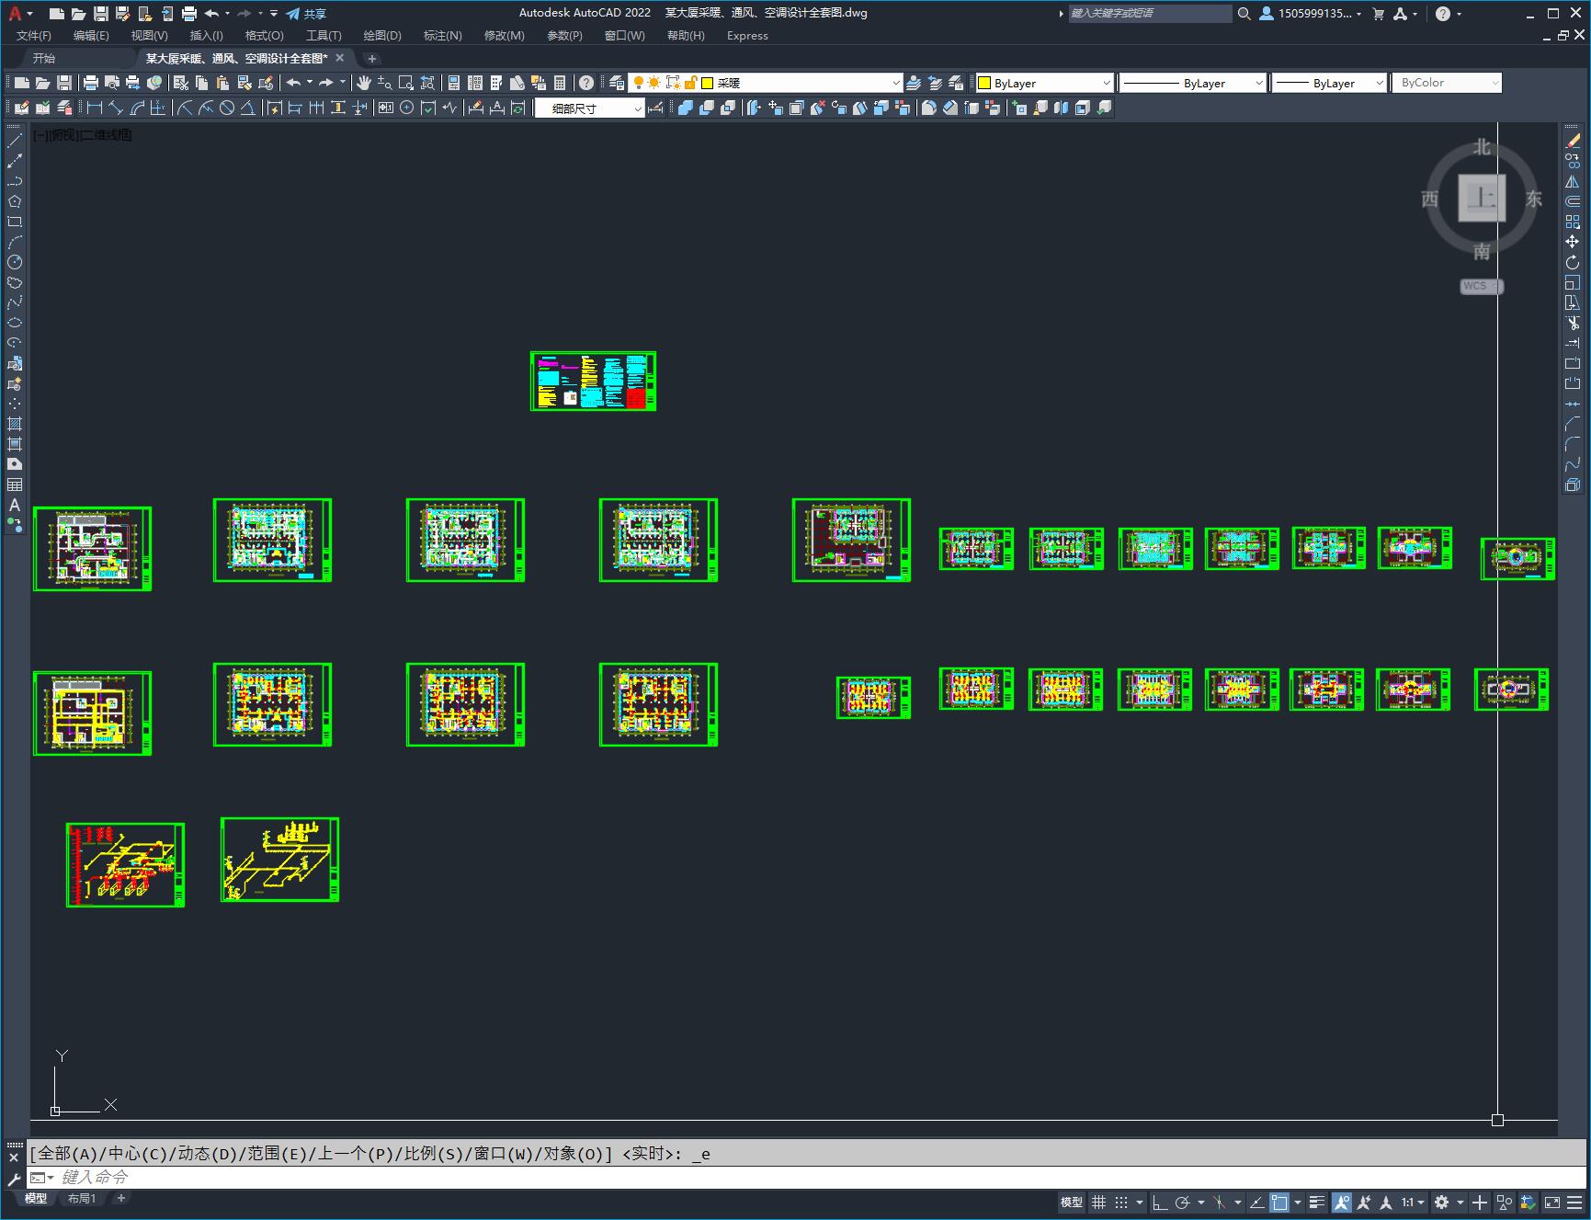Select the Polygon draw tool
This screenshot has width=1591, height=1220.
coord(15,201)
